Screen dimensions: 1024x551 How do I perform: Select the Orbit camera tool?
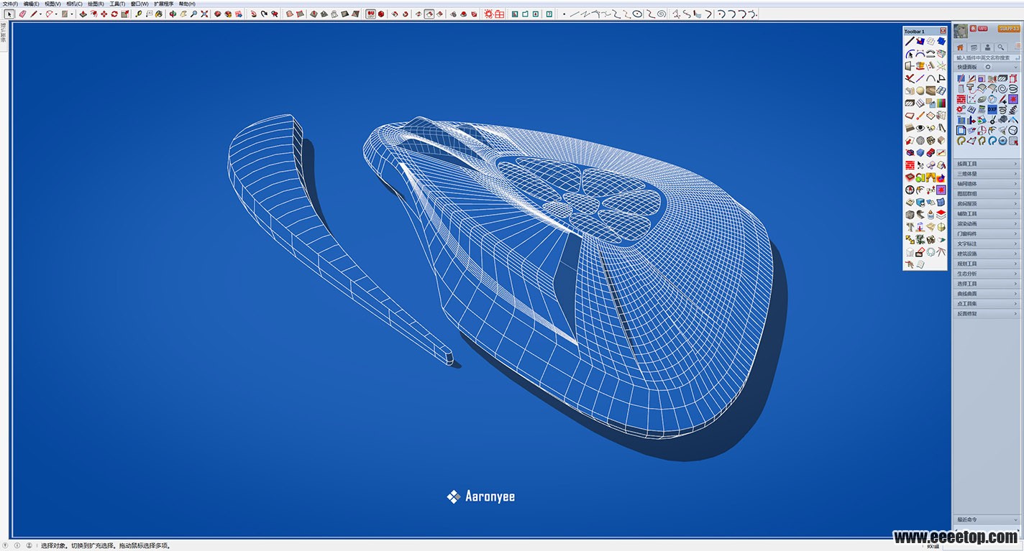[173, 14]
